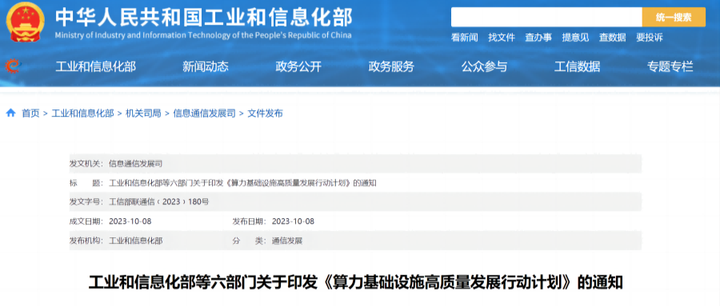Image resolution: width=720 pixels, height=306 pixels.
Task: Click 文件发布 breadcrumb link
Action: point(265,113)
